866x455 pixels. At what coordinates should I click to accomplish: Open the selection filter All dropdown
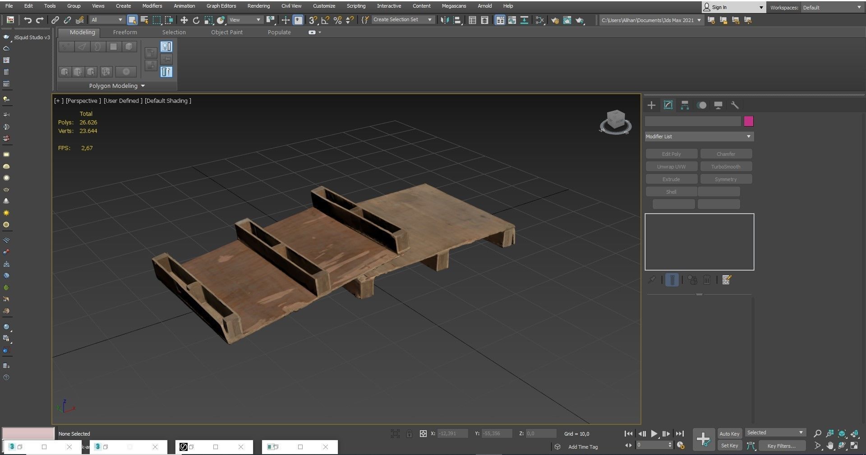click(107, 20)
